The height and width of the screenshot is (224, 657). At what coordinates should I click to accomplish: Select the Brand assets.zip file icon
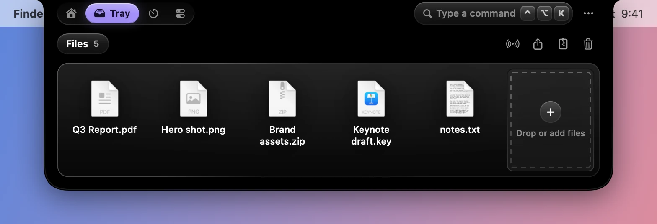282,99
